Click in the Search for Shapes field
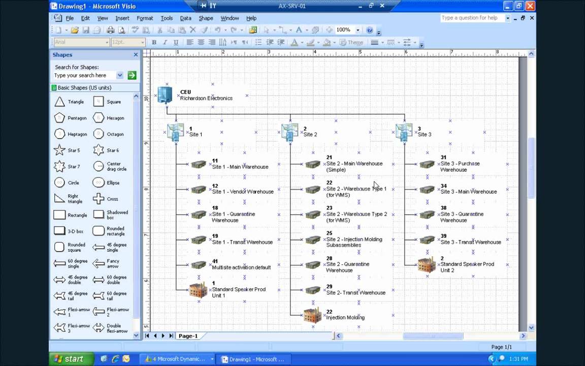Viewport: 585px width, 366px height. [84, 75]
